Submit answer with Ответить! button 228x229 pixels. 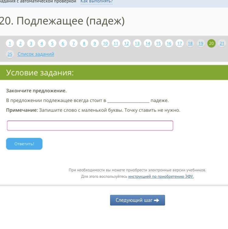[x=24, y=144]
